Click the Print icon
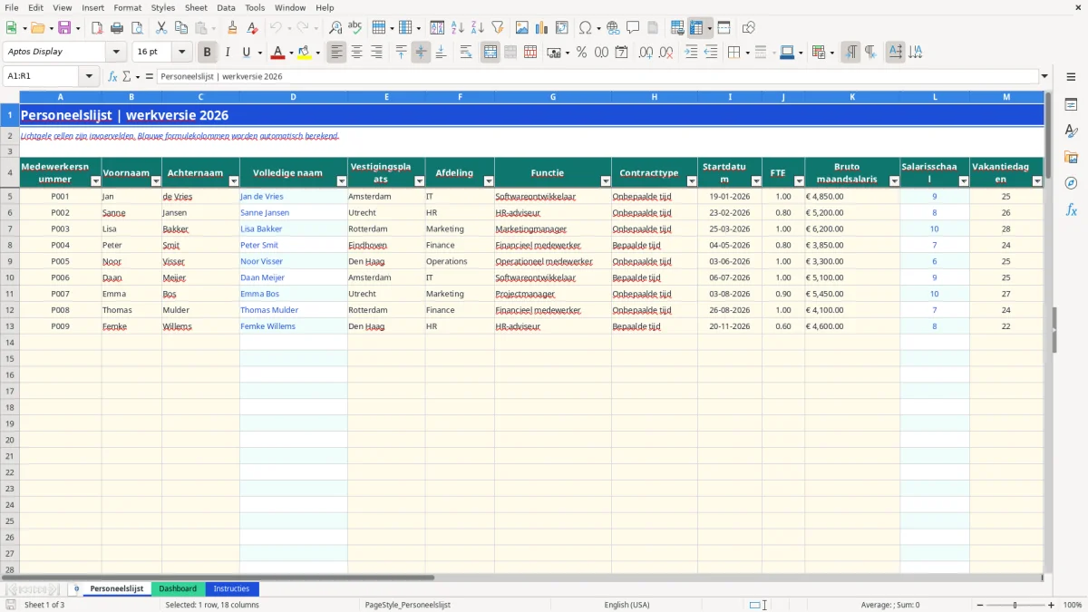 [x=117, y=28]
